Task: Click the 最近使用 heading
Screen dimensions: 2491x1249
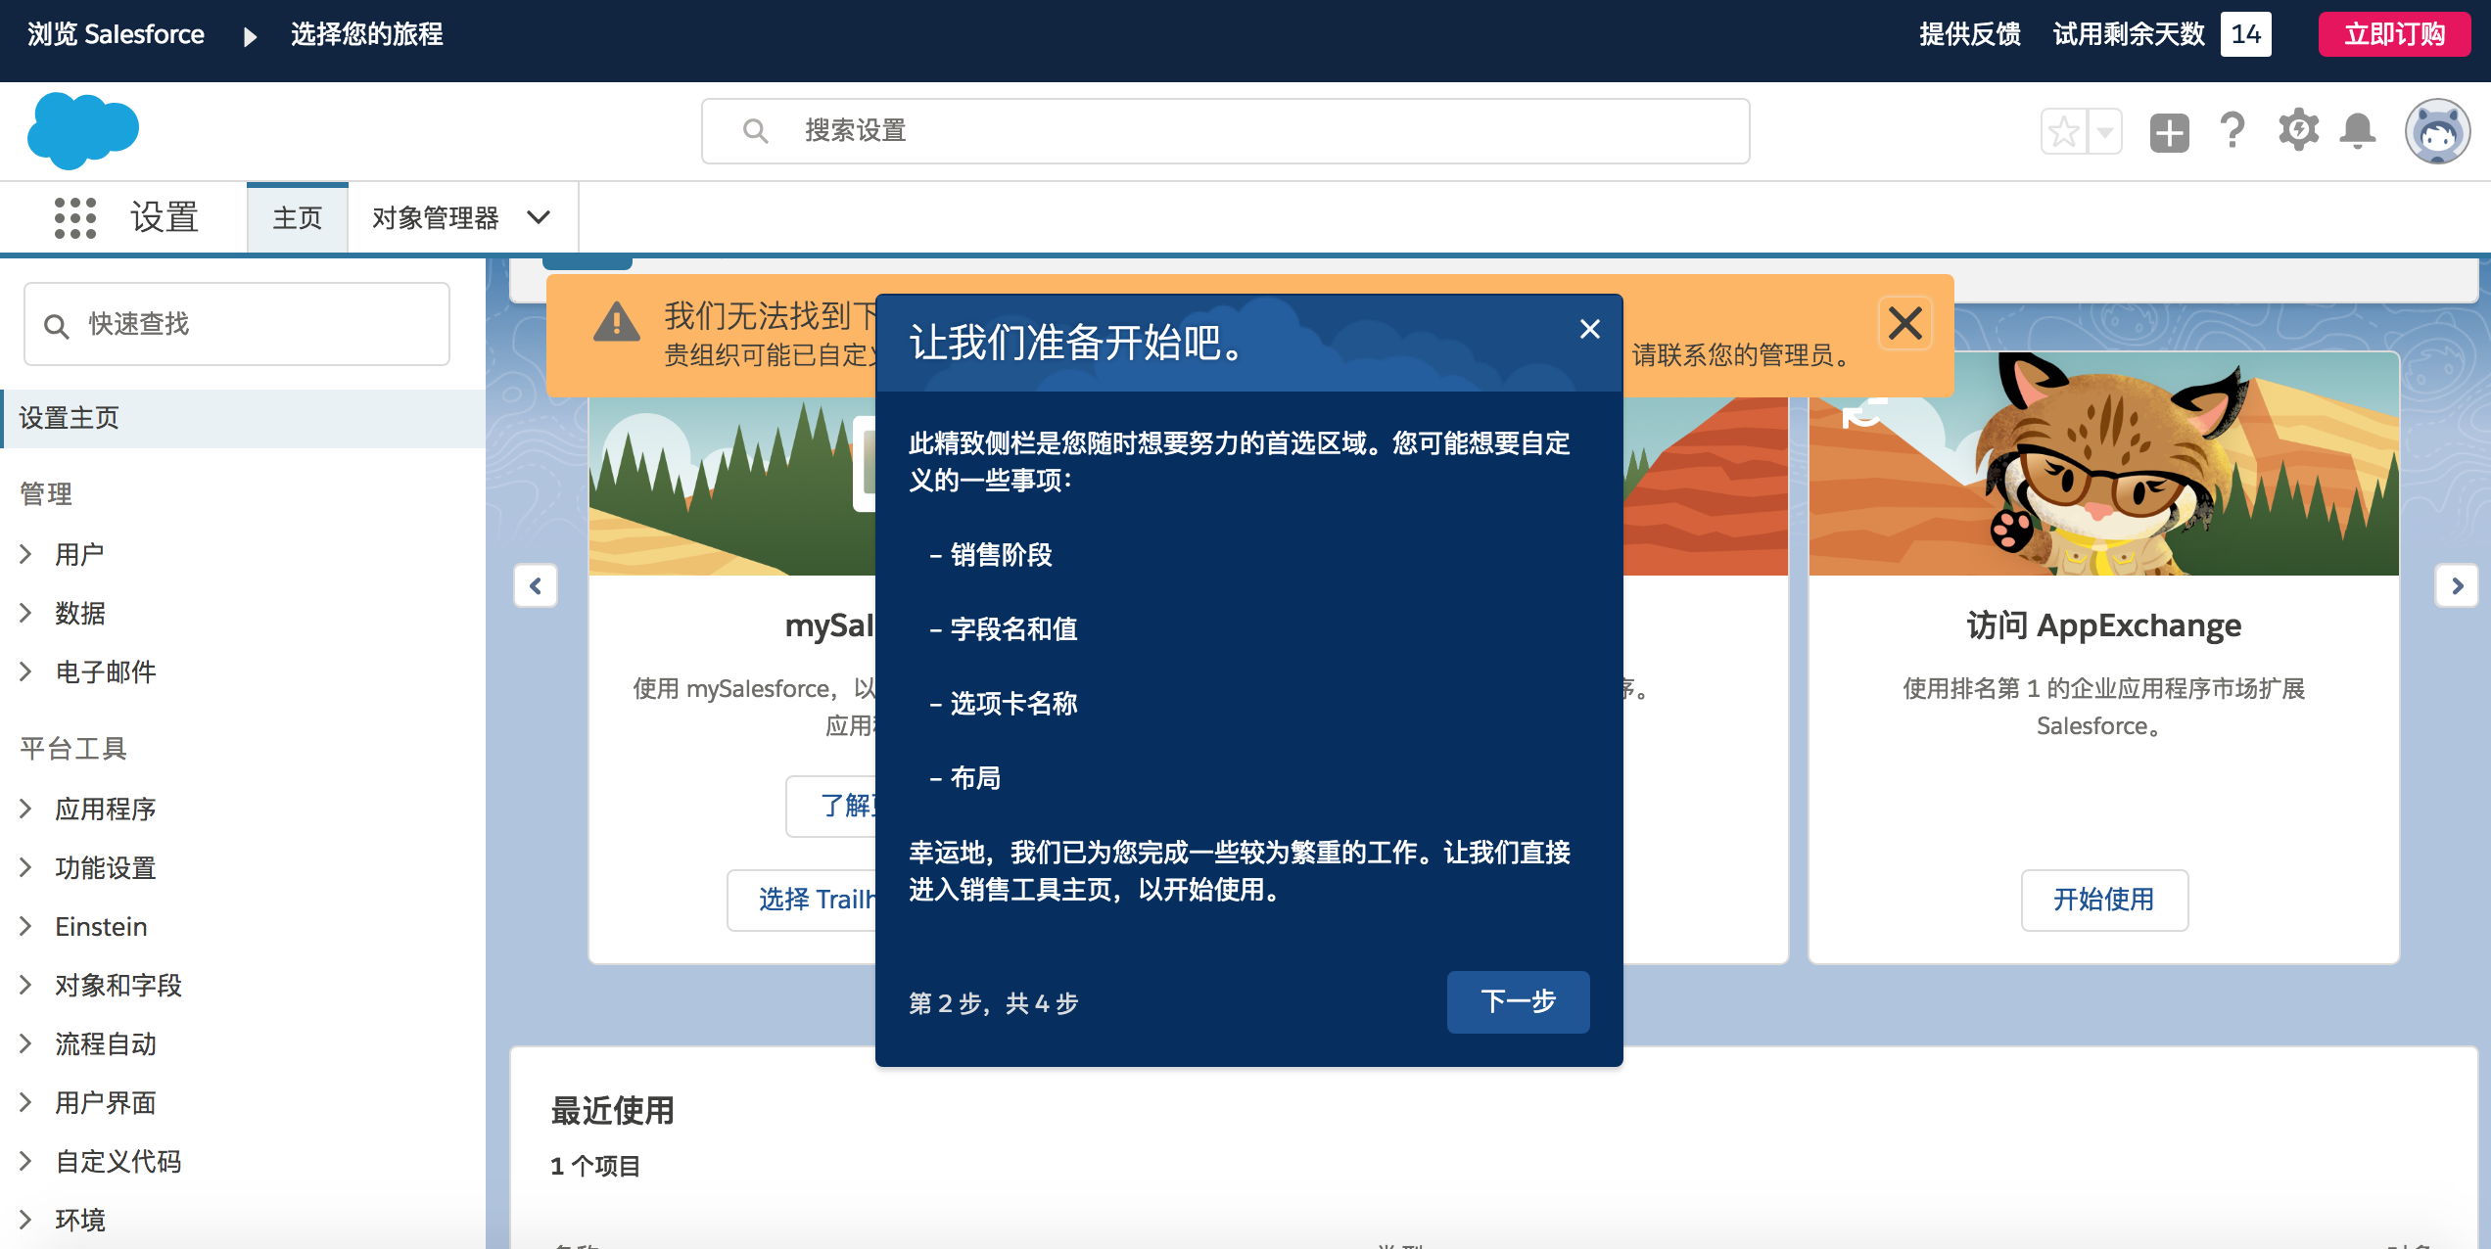Action: pos(612,1110)
